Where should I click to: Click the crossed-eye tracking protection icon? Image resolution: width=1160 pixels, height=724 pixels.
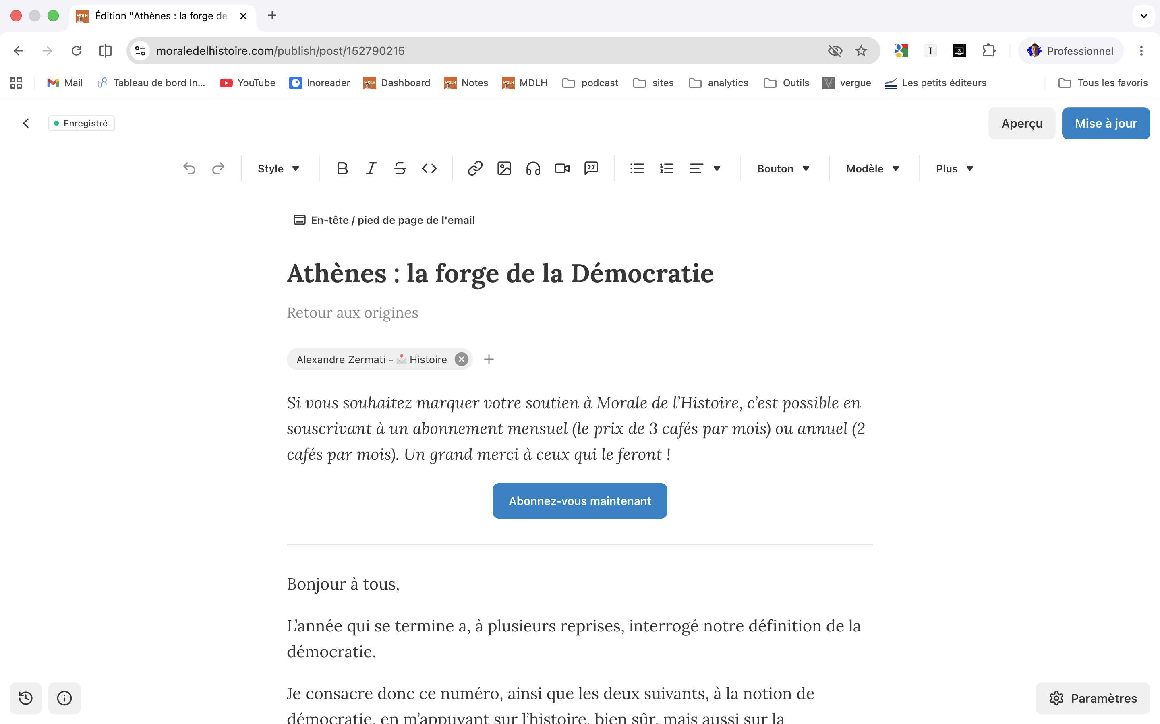click(835, 51)
